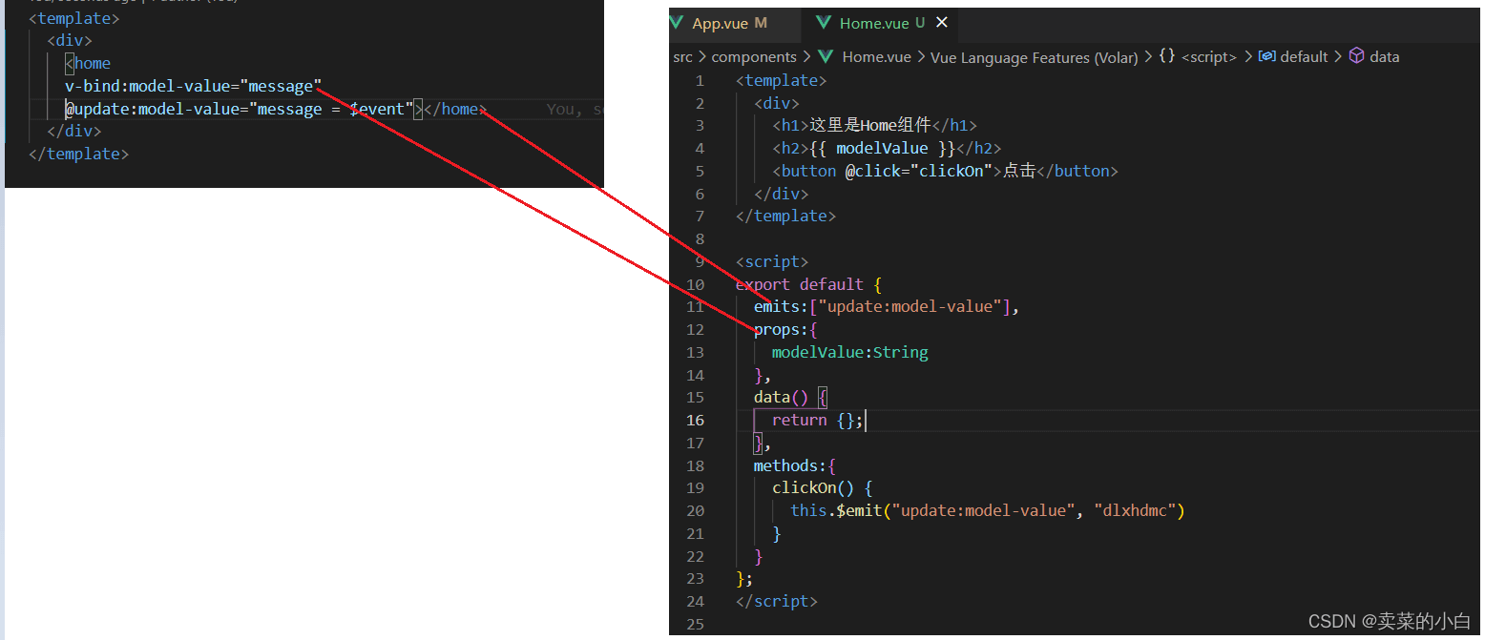Close the Home.vue tab
The image size is (1485, 640).
942,23
